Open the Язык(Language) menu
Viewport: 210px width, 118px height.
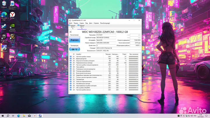(x=105, y=23)
